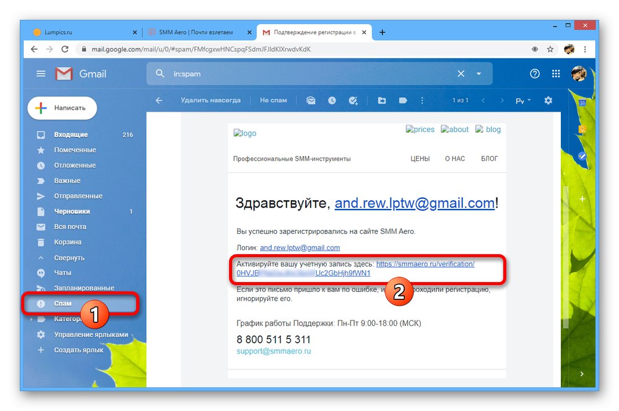Add message to Tasks icon
The image size is (619, 411).
[x=353, y=100]
